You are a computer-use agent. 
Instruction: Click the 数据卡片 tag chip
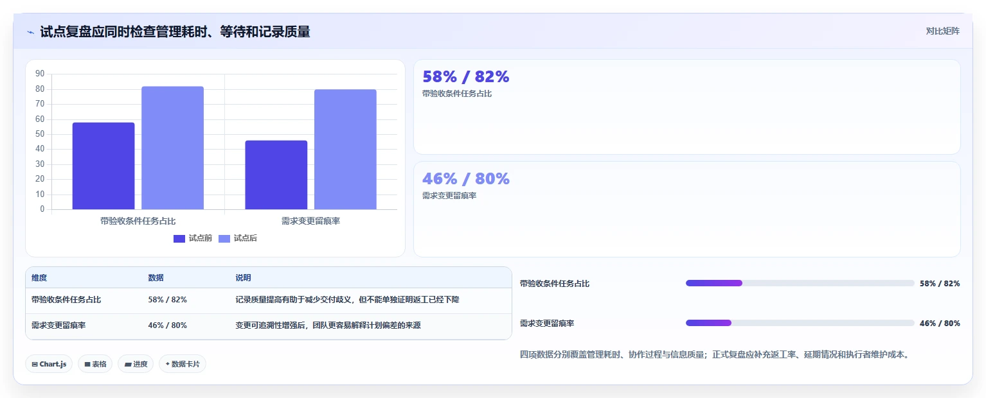(x=183, y=364)
